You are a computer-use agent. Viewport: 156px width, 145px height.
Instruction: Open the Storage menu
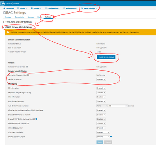(36, 8)
